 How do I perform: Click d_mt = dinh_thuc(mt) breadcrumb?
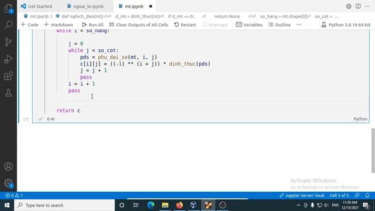click(139, 16)
